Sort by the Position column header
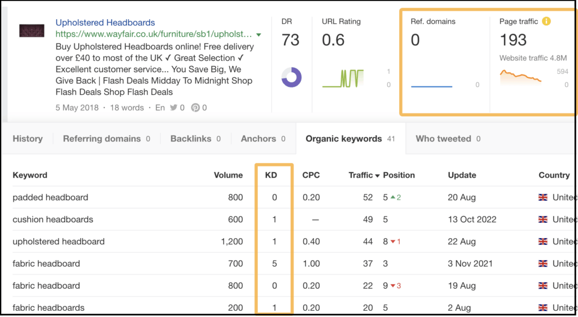This screenshot has width=578, height=317. (399, 175)
